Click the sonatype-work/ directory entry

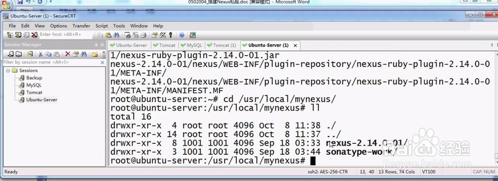coord(362,152)
